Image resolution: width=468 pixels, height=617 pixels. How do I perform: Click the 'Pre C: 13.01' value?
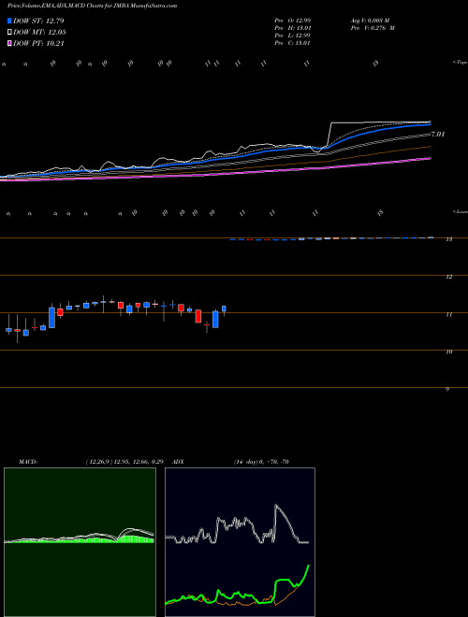point(293,43)
